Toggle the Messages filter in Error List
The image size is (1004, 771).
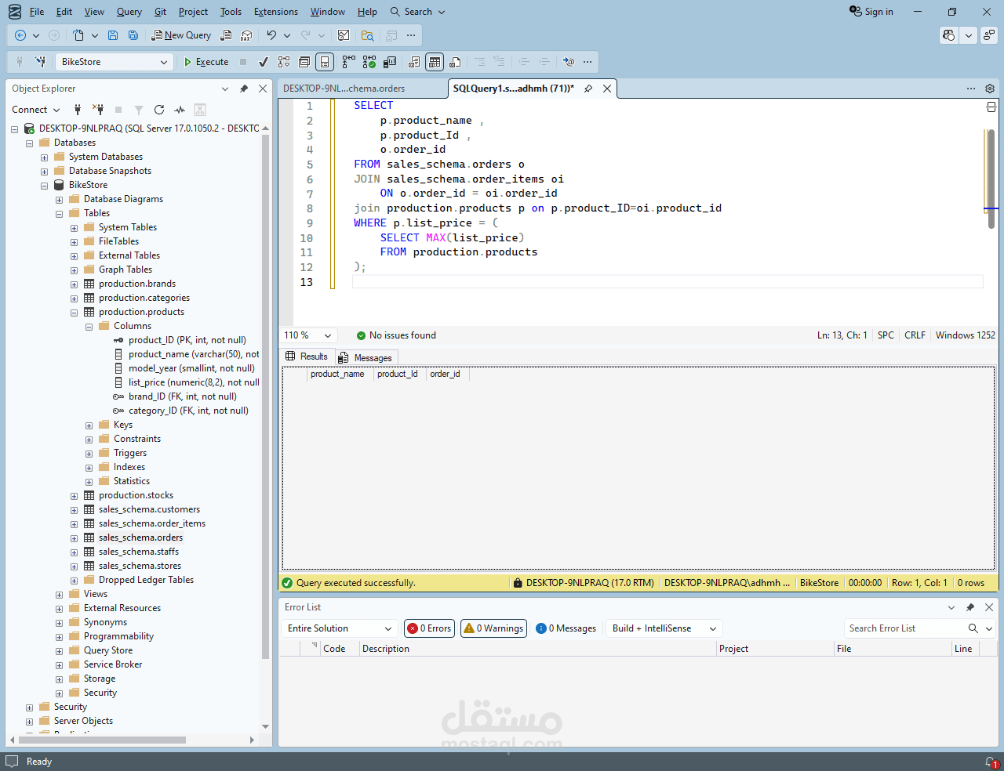click(566, 628)
